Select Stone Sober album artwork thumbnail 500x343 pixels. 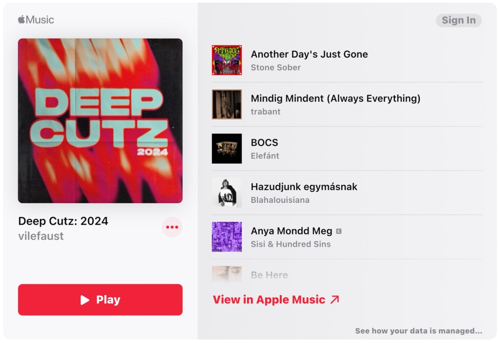coord(227,60)
